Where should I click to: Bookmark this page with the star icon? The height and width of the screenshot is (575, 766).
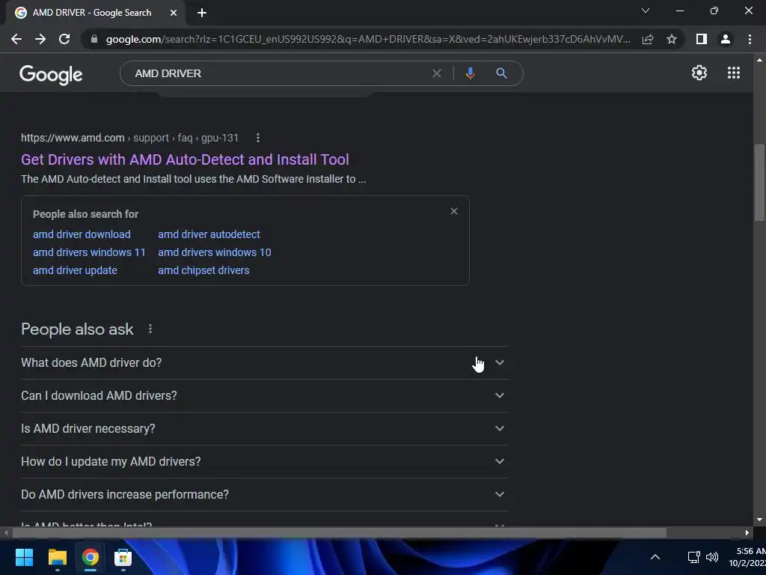(672, 39)
